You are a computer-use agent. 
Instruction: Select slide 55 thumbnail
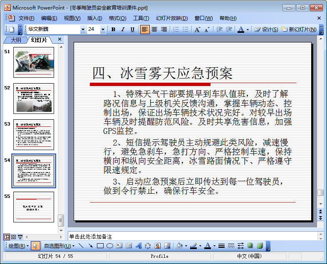[x=34, y=207]
